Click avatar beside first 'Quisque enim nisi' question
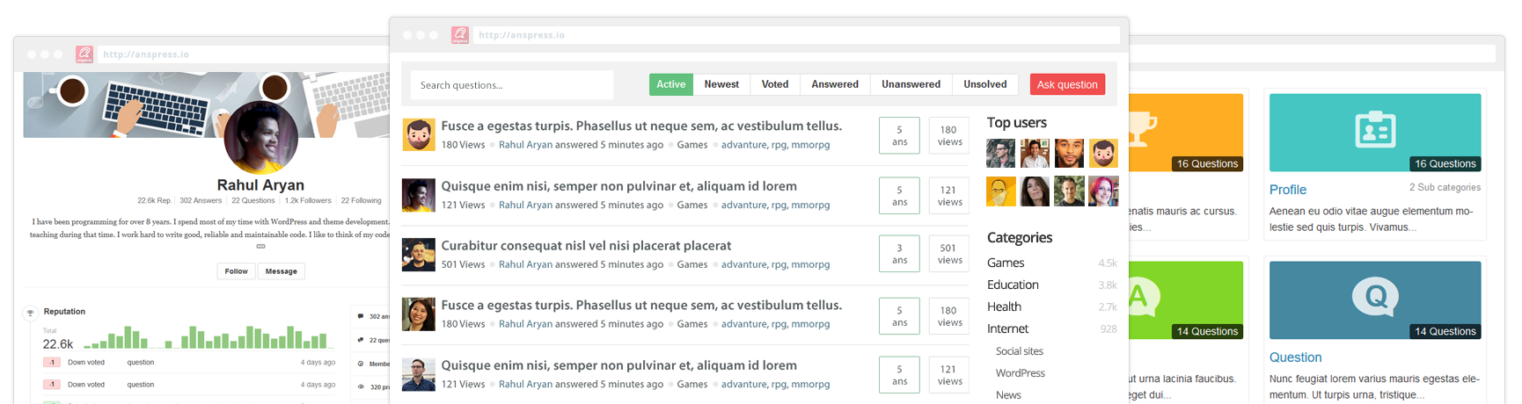 pos(419,195)
